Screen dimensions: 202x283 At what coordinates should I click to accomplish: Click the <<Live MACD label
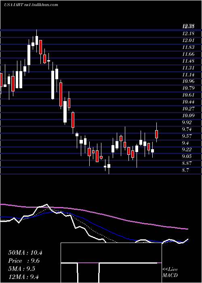click(x=170, y=272)
